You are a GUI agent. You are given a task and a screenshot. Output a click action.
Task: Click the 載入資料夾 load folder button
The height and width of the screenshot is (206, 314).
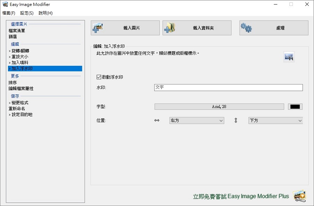[197, 28]
